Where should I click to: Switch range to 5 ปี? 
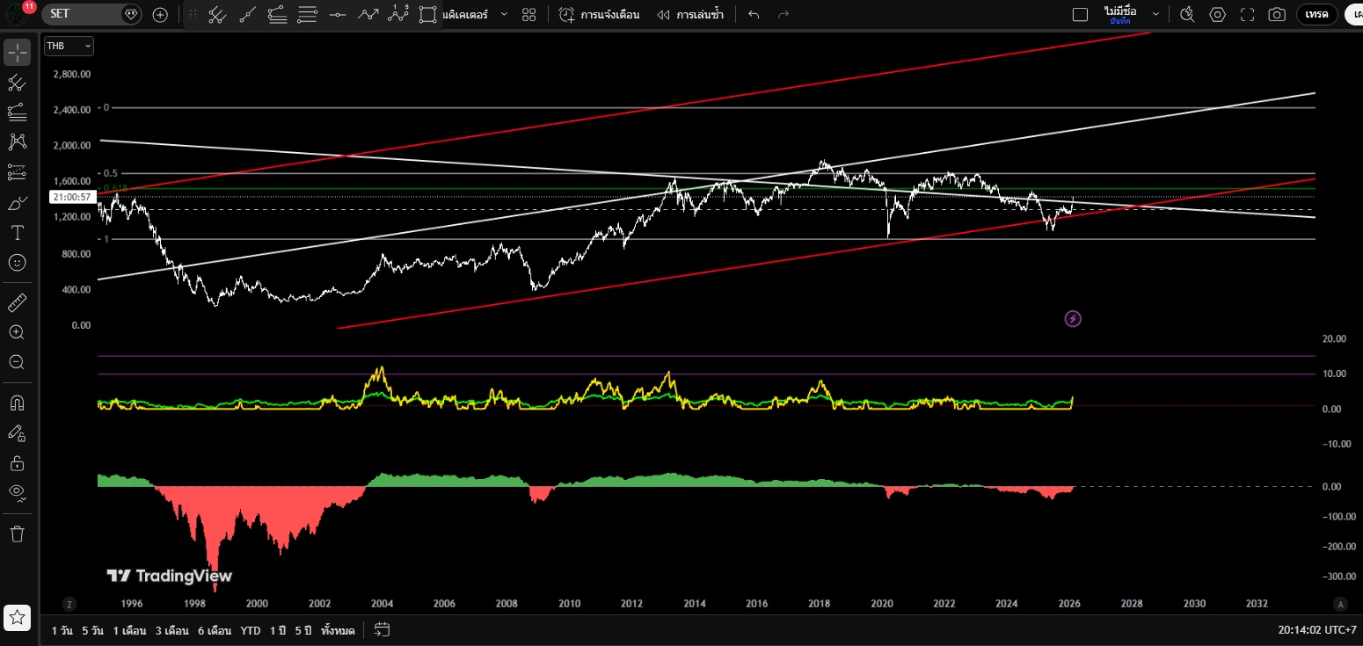303,630
